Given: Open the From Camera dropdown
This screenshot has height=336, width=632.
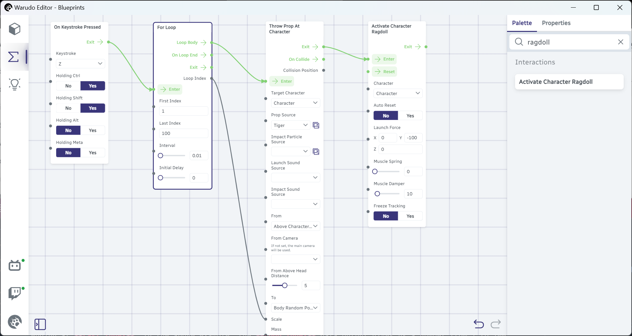Looking at the screenshot, I should click(x=296, y=259).
